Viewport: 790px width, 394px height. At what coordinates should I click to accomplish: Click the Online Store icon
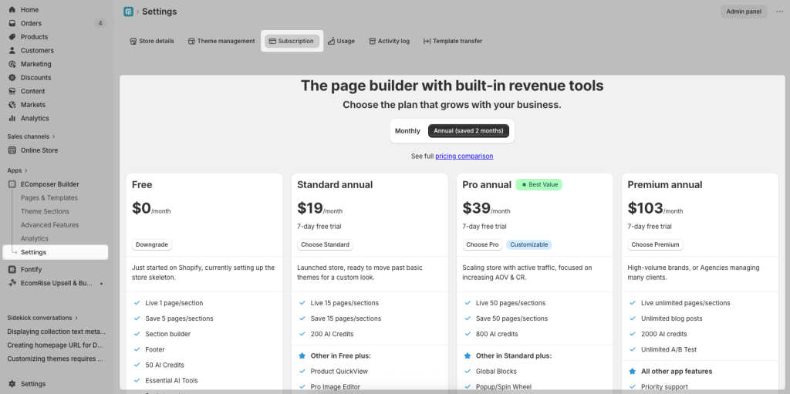12,150
